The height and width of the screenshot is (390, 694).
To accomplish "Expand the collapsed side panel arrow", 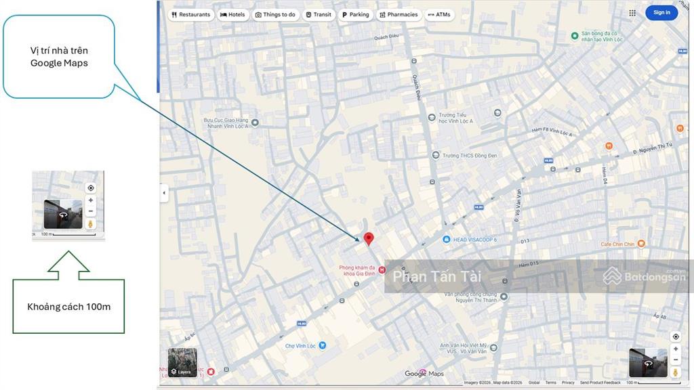I will click(163, 193).
